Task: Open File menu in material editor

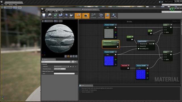Action: (43, 12)
